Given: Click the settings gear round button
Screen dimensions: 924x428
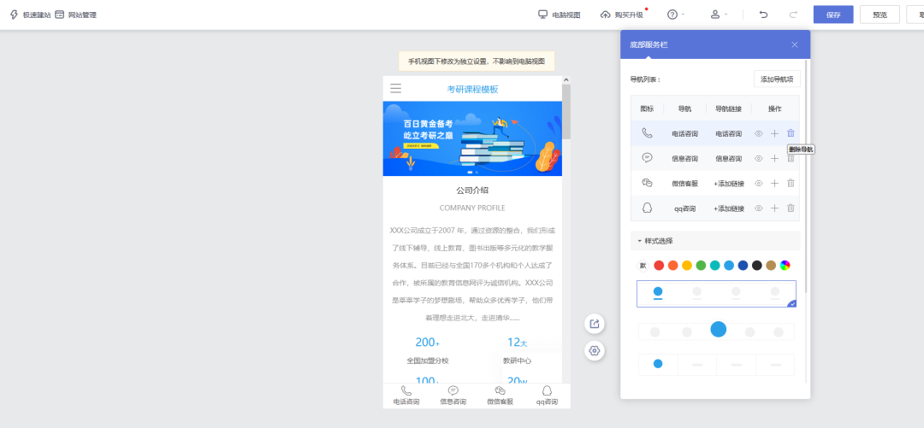Looking at the screenshot, I should tap(595, 351).
